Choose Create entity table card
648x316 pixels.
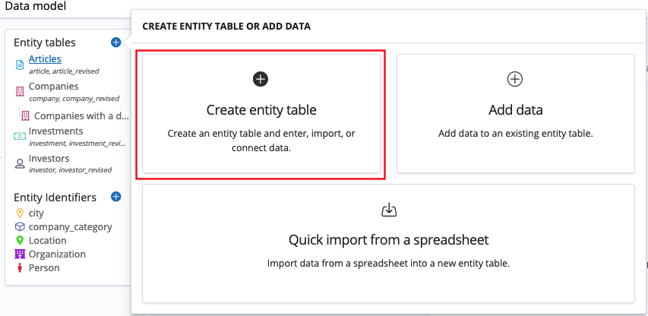point(261,114)
